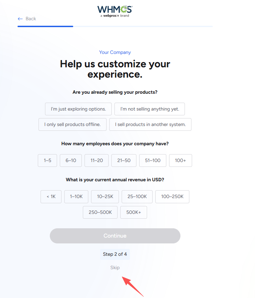Select the < 1K revenue option

[x=51, y=197]
